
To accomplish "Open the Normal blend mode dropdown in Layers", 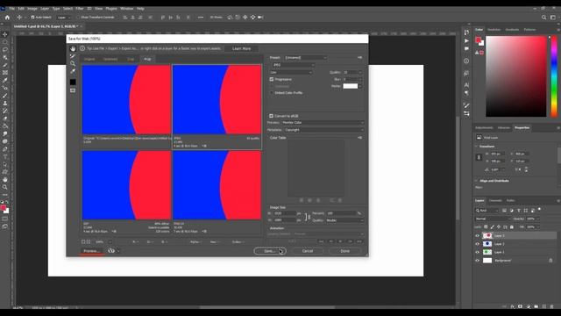I will (x=493, y=219).
